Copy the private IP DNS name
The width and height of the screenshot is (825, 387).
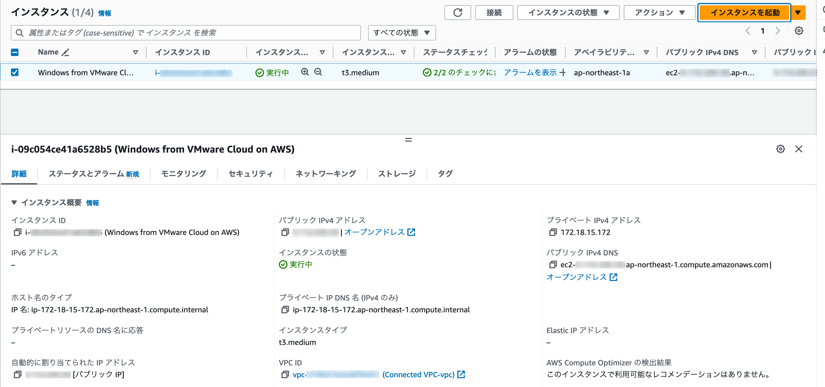point(285,309)
